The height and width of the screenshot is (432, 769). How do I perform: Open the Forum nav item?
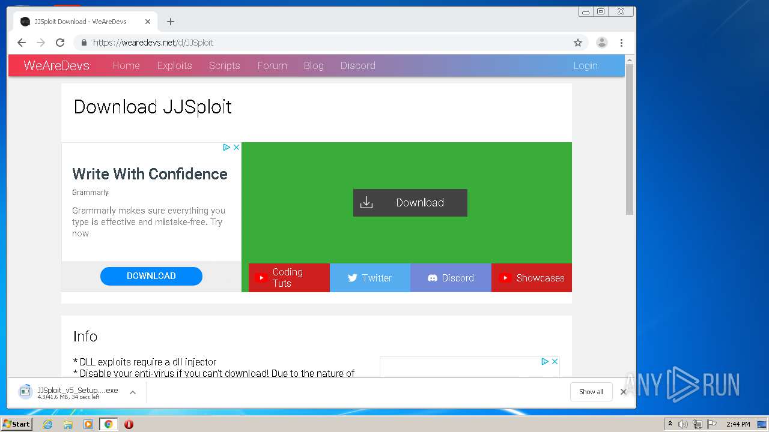[x=272, y=65]
